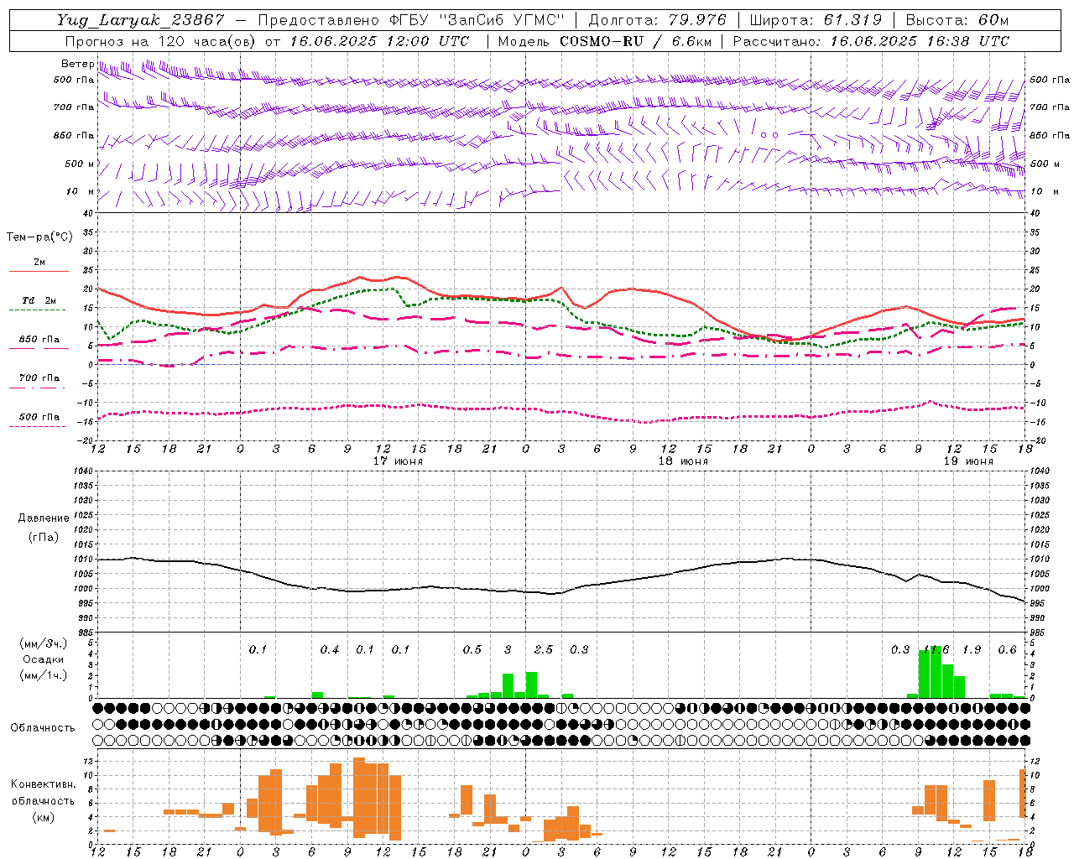Viewport: 1074px width, 859px height.
Task: Click the 'Конвективн.' convective cloud label
Action: 44,784
